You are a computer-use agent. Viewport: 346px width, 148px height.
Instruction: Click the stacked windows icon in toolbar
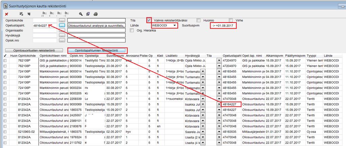coord(21,14)
